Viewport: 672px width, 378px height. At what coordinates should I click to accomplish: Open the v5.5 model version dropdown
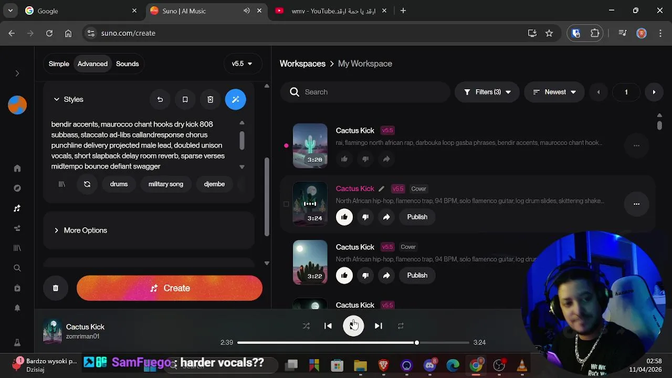coord(242,64)
